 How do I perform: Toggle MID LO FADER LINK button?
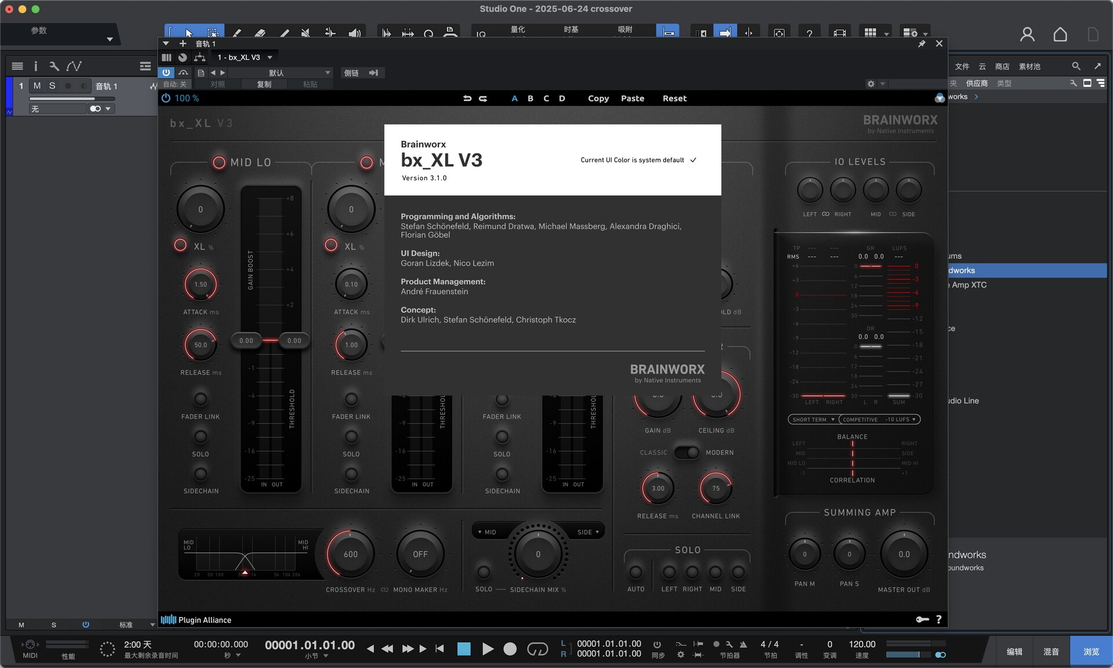coord(201,399)
